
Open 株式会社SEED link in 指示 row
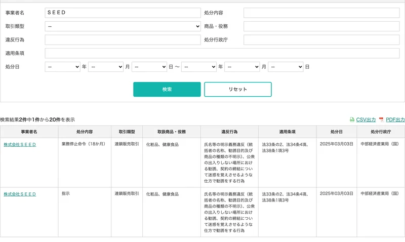[20, 194]
